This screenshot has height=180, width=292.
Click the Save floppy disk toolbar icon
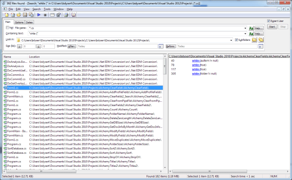[25, 15]
